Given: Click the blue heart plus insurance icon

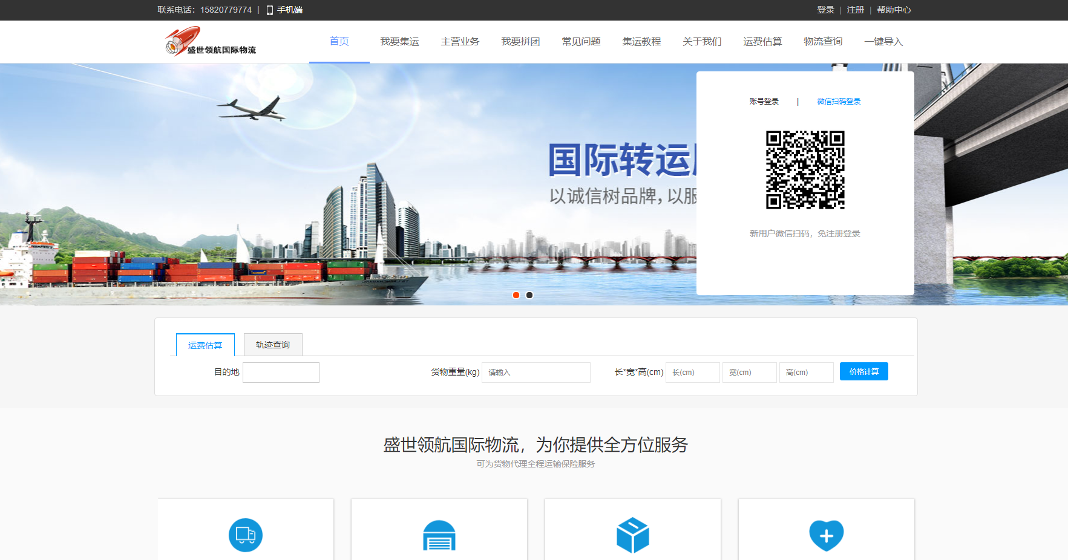Looking at the screenshot, I should (827, 535).
